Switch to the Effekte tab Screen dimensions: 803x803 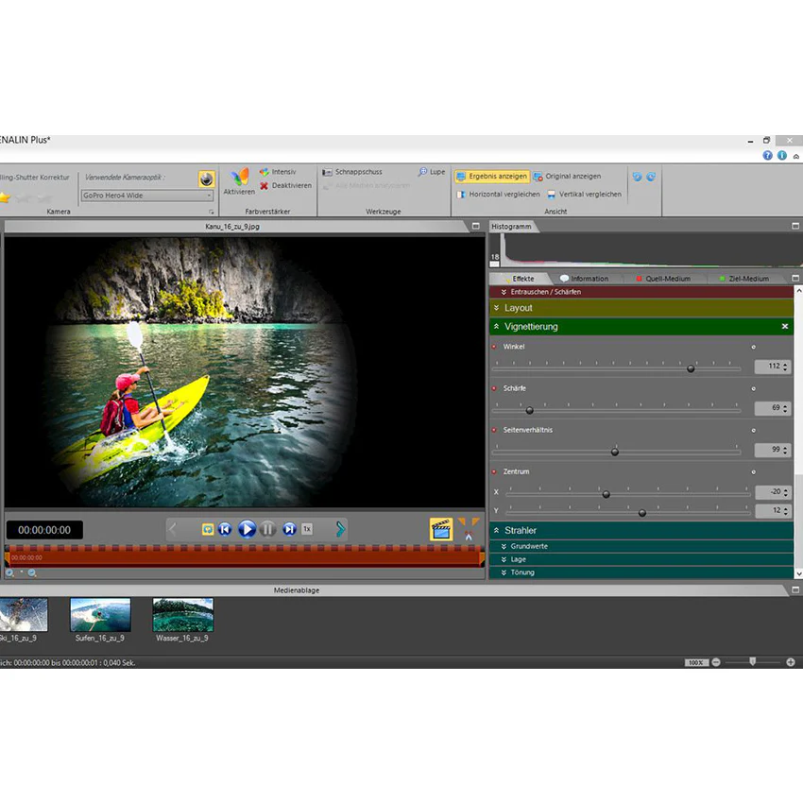click(x=520, y=279)
